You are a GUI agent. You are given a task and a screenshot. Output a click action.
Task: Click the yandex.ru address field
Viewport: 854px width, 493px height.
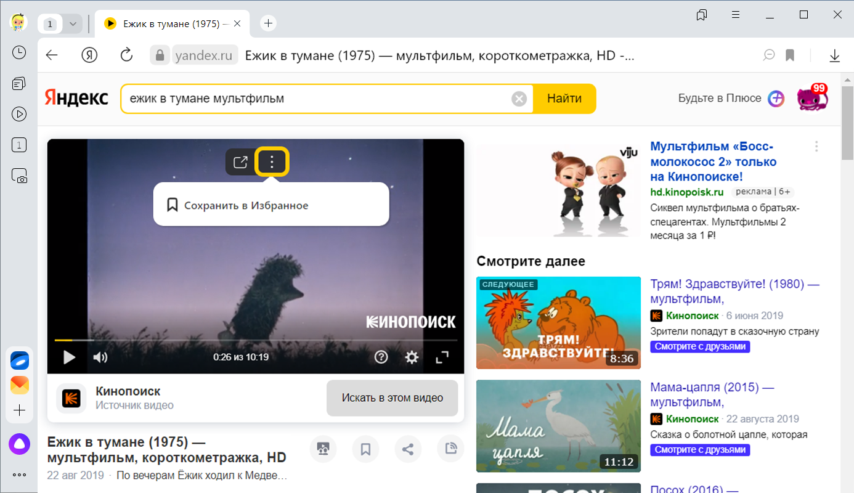[x=204, y=55]
